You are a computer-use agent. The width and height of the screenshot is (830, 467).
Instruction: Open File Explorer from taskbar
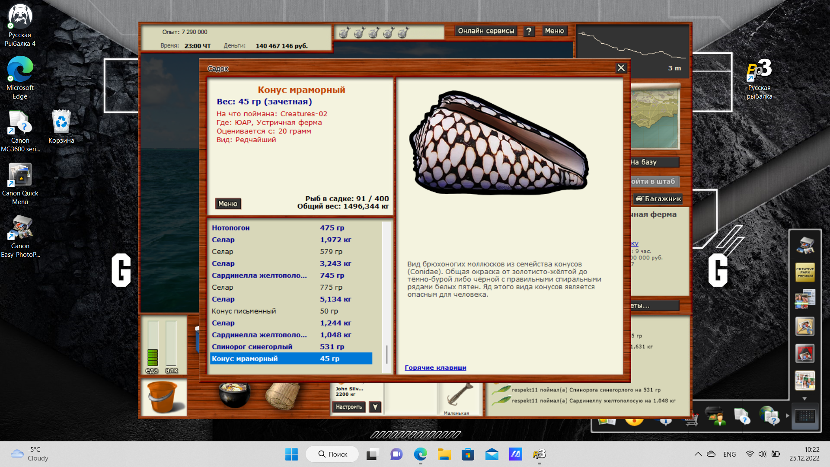[x=444, y=454]
